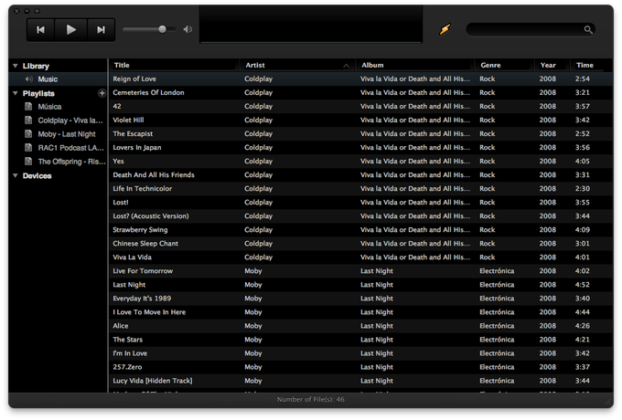Sort by the Time column header
The height and width of the screenshot is (420, 622).
(x=591, y=66)
